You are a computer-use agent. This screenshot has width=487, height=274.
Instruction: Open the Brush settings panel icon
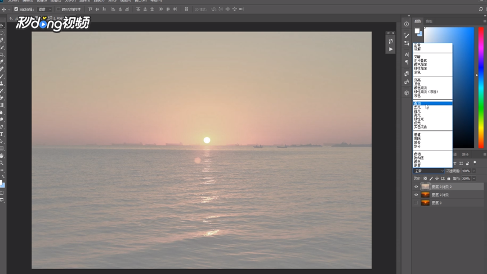coord(406,35)
